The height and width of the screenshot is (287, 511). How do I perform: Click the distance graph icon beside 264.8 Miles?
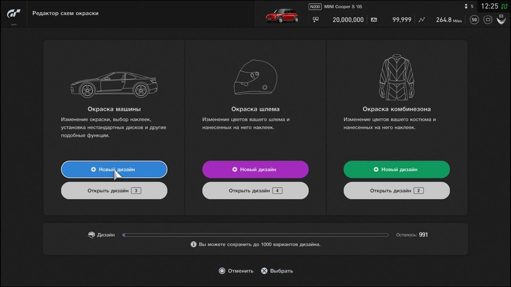click(423, 19)
